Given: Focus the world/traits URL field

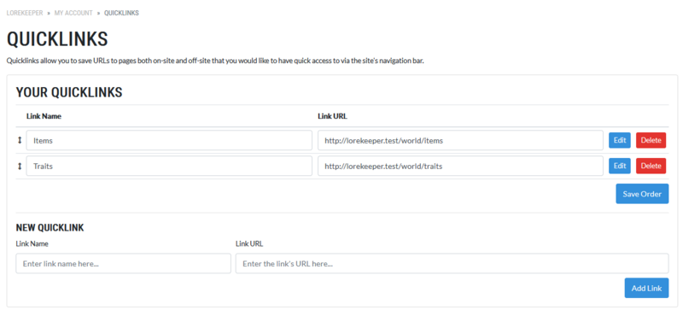Looking at the screenshot, I should [x=460, y=167].
